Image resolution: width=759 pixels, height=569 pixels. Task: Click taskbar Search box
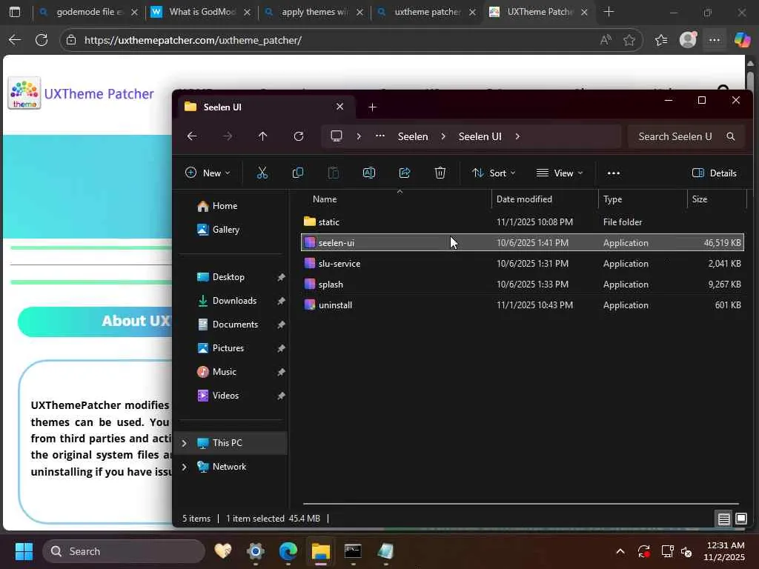click(x=124, y=551)
